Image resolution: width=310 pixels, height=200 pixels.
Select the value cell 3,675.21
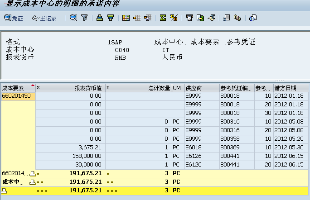pos(70,148)
